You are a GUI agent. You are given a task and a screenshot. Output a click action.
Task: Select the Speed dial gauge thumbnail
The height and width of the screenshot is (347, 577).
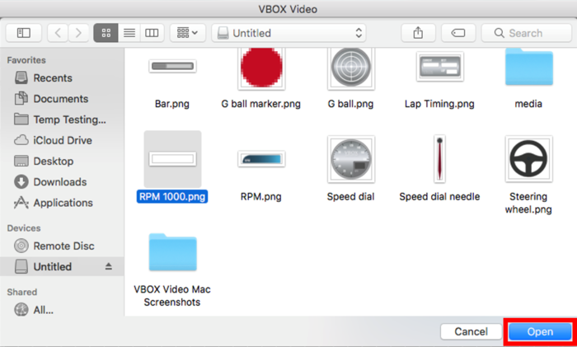click(350, 159)
